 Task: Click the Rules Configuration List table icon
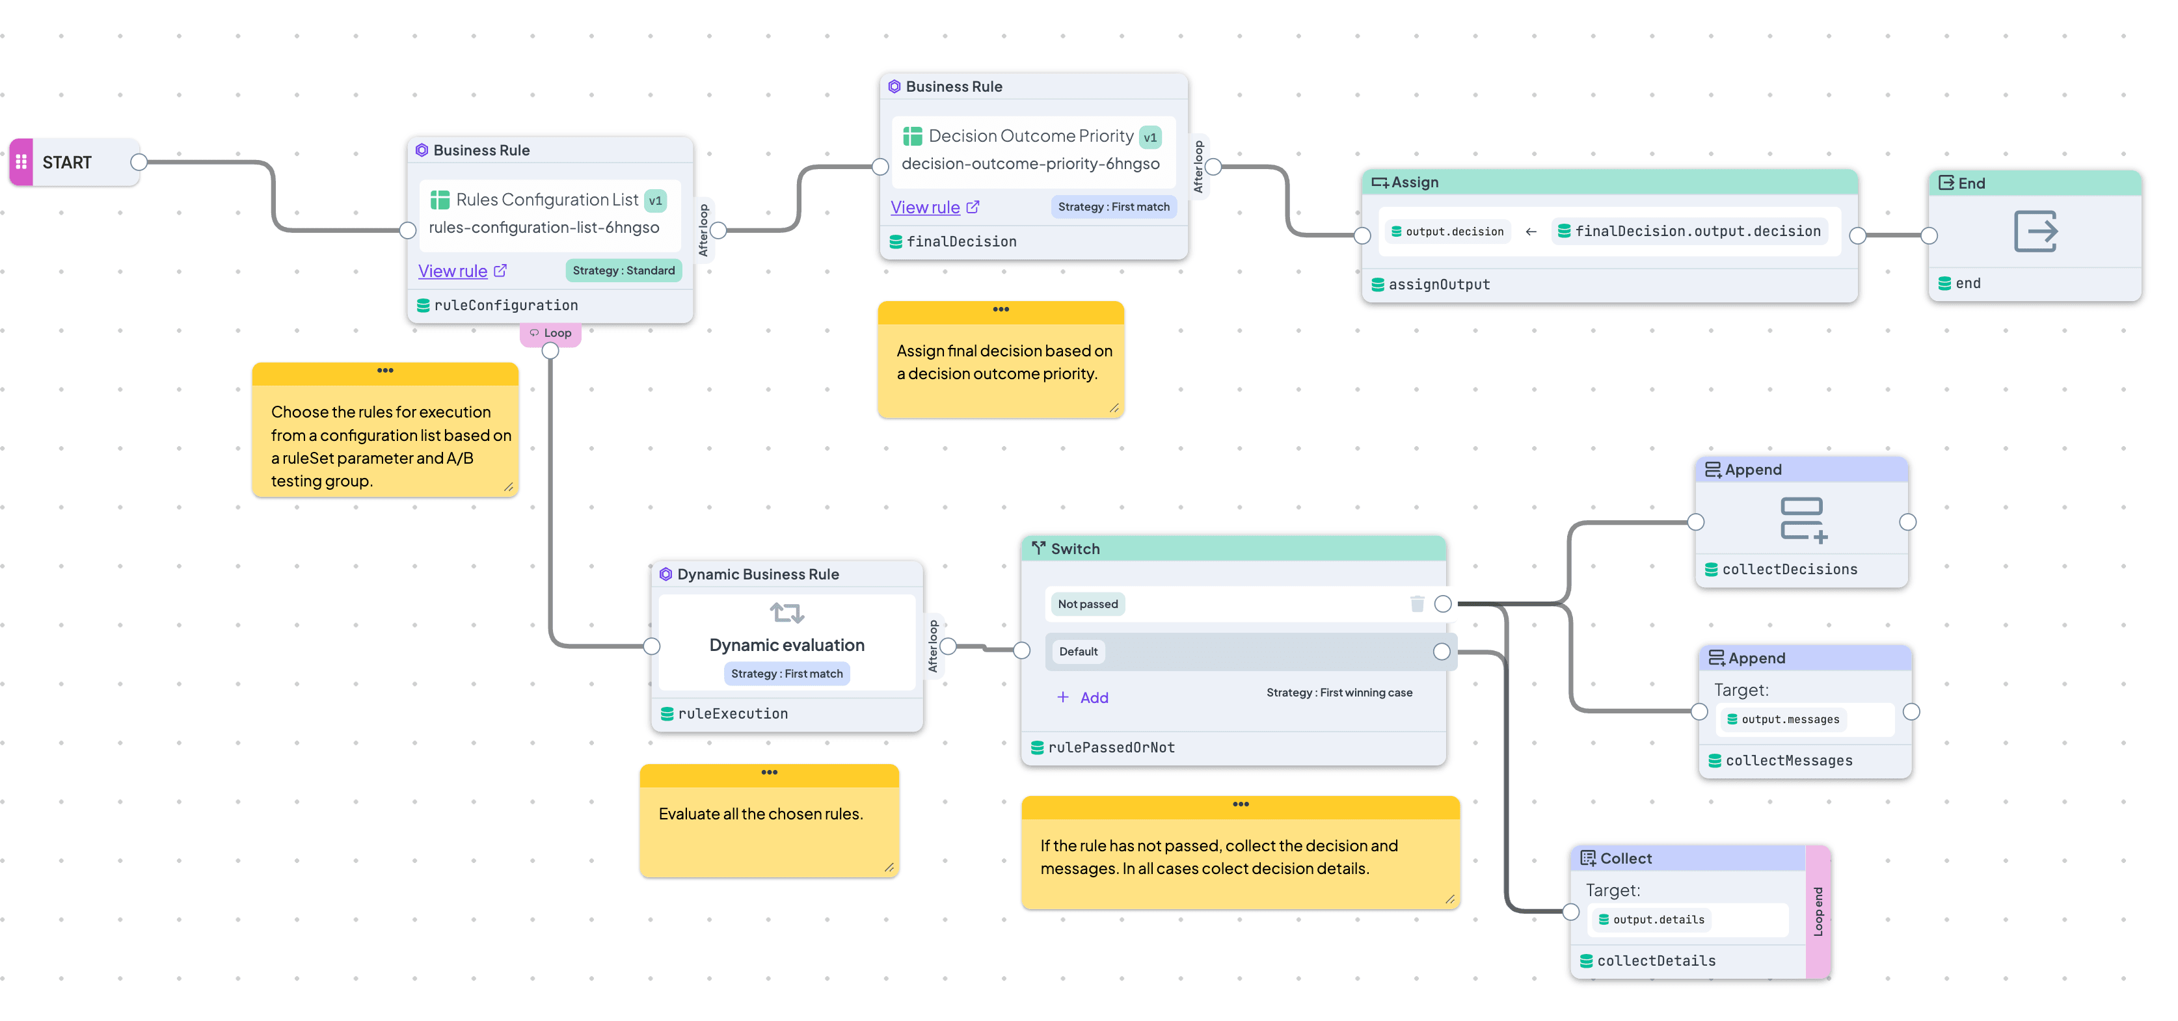point(440,200)
